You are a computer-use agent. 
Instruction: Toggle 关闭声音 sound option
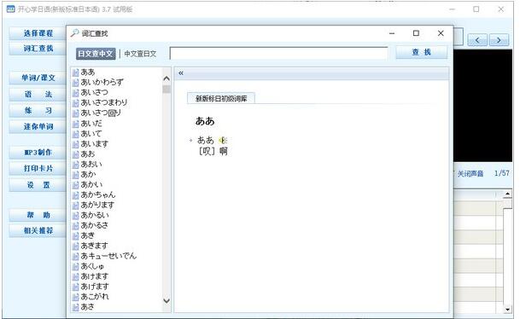[x=470, y=174]
